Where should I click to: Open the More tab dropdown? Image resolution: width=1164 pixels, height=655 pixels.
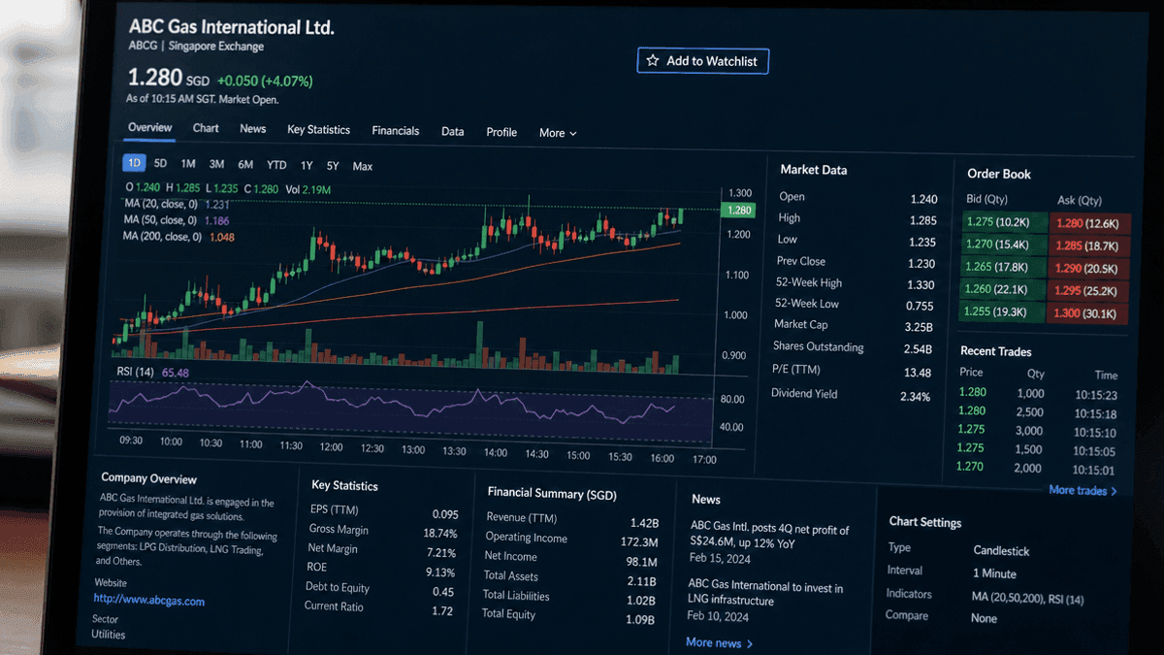click(558, 133)
